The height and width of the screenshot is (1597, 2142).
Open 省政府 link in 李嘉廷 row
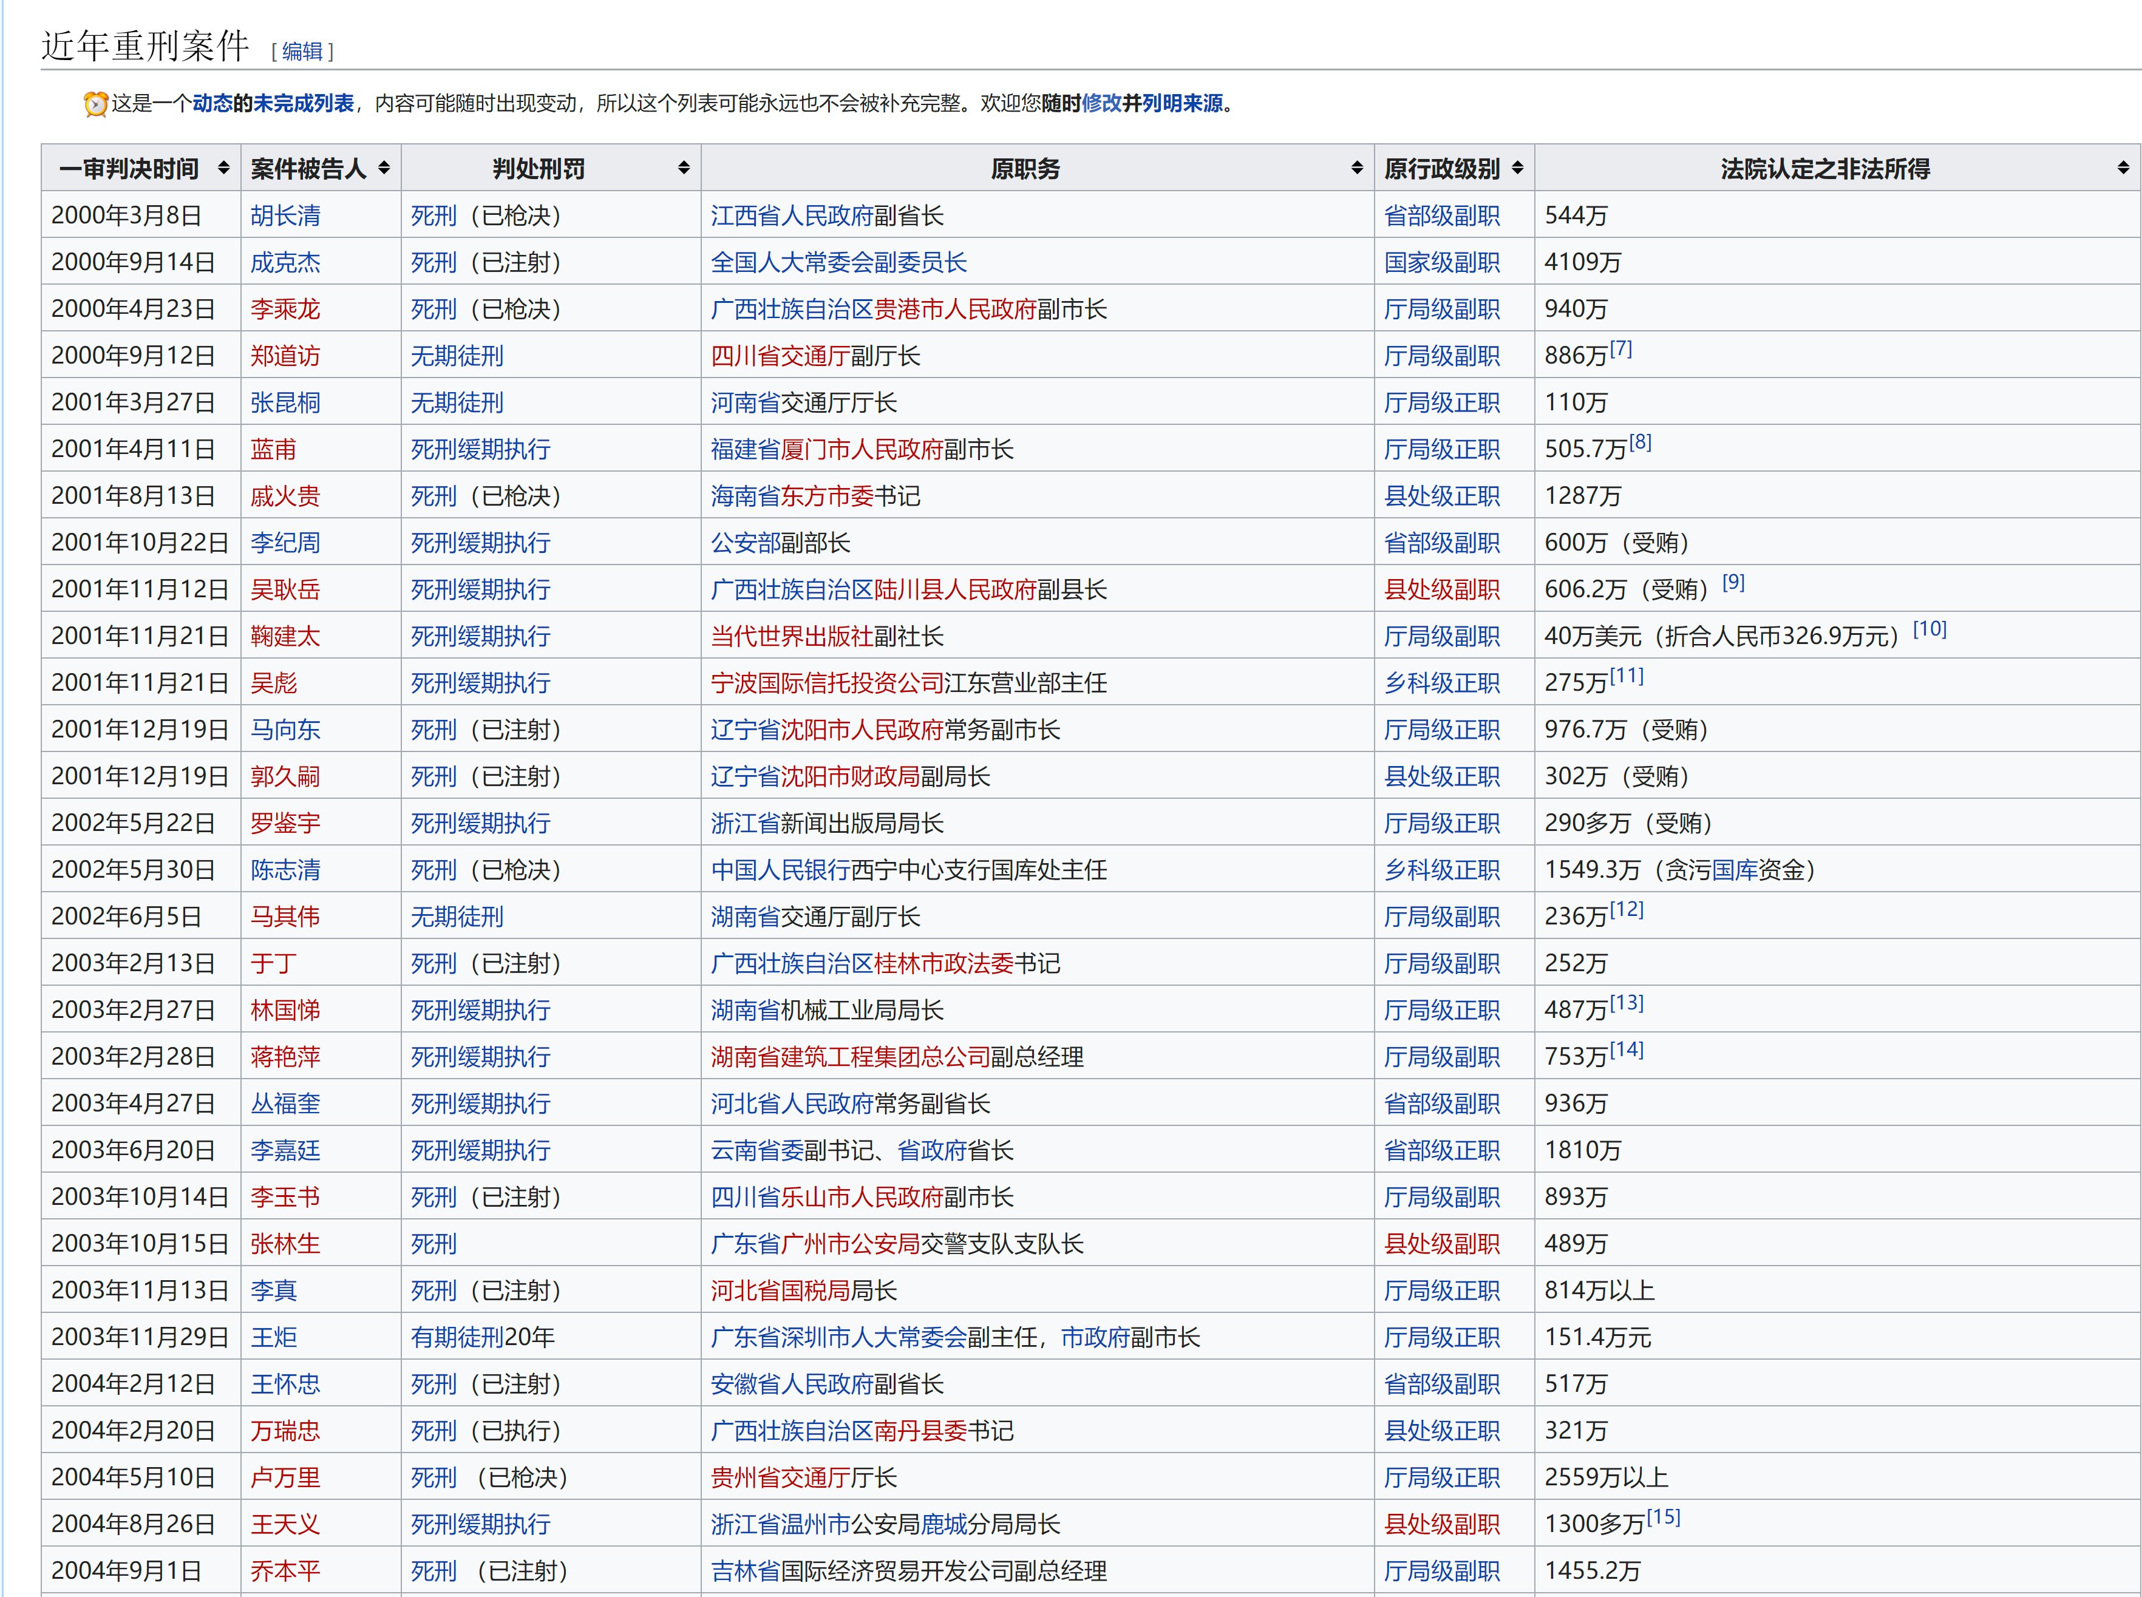point(932,1150)
